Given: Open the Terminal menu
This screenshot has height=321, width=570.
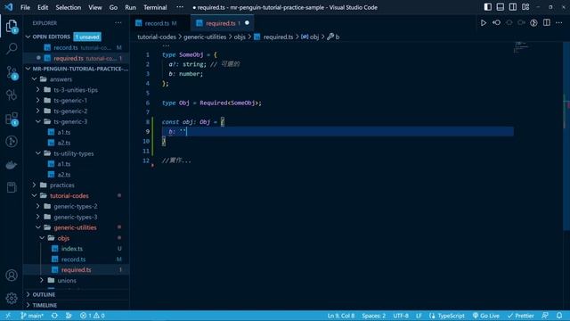Looking at the screenshot, I should coord(155,7).
